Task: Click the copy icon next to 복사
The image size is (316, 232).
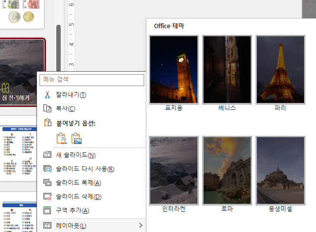Action: pos(47,109)
